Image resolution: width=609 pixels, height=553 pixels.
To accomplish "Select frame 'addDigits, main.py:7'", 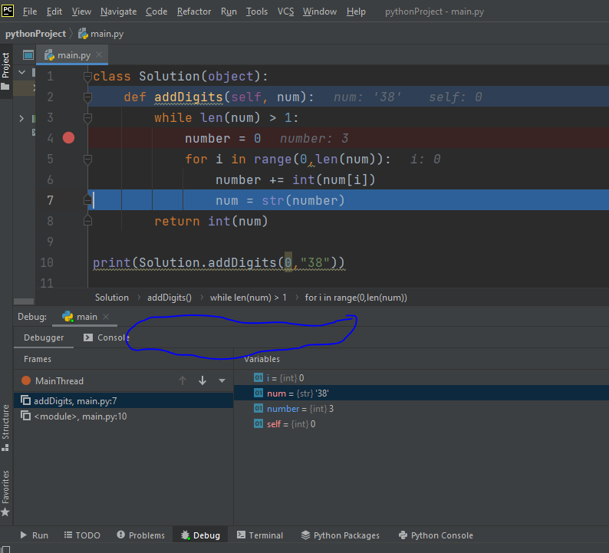I will pos(123,401).
